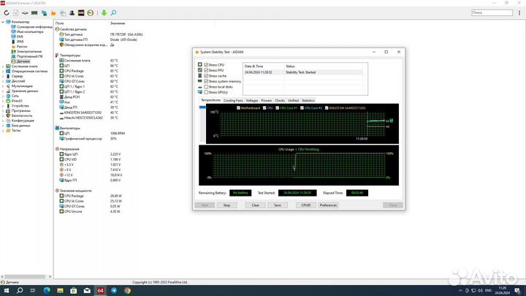The height and width of the screenshot is (296, 526).
Task: Open the Mail app from taskbar
Action: (87, 291)
